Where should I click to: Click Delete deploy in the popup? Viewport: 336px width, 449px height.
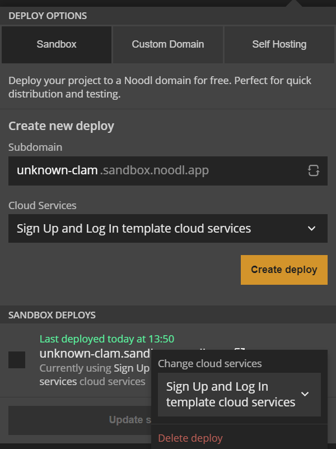tap(190, 438)
